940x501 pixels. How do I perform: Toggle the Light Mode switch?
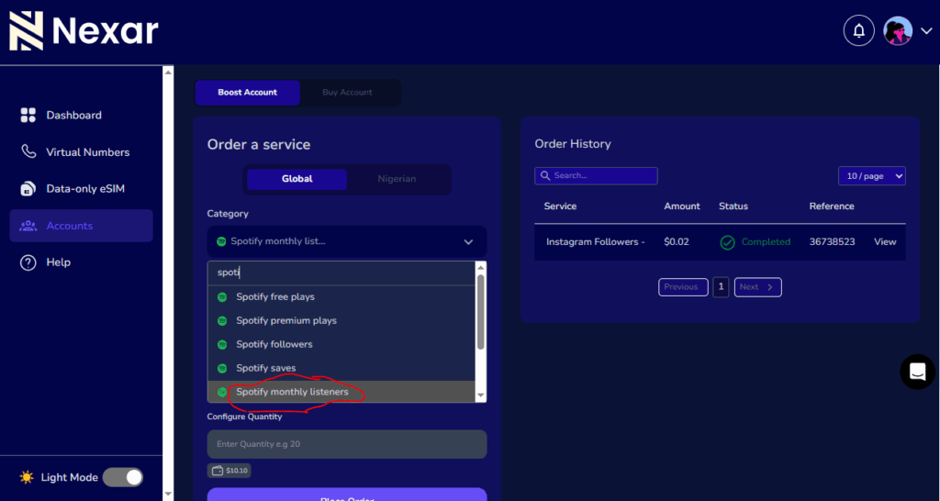[123, 477]
